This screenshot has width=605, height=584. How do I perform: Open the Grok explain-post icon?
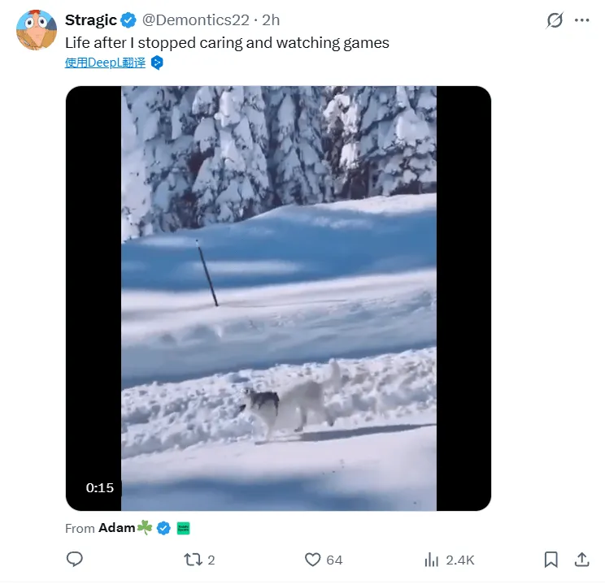pos(555,20)
